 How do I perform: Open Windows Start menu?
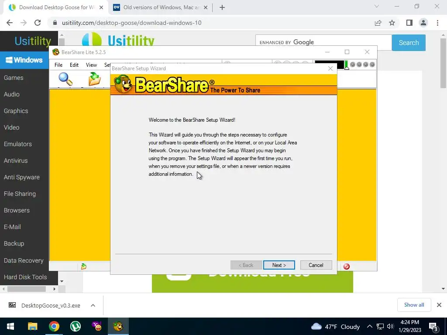click(10, 326)
